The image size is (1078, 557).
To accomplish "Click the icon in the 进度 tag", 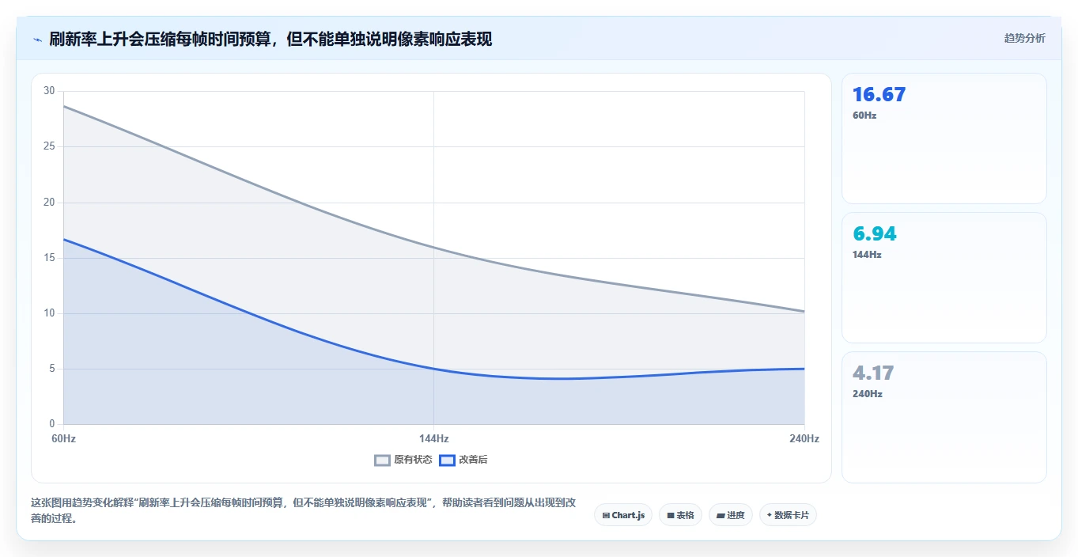I will [721, 515].
